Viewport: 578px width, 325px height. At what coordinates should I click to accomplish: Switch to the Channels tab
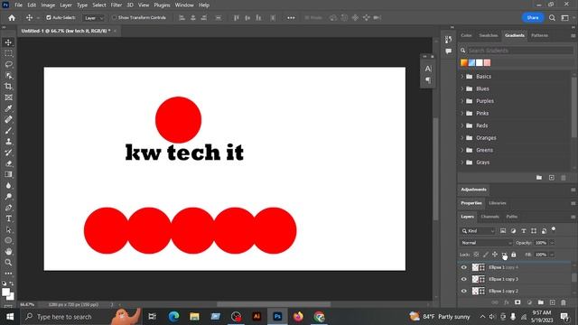click(x=489, y=217)
